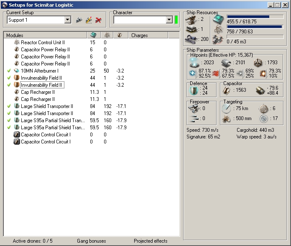Click the powergrid atom resource icon
This screenshot has height=246, width=291.
pyautogui.click(x=218, y=29)
